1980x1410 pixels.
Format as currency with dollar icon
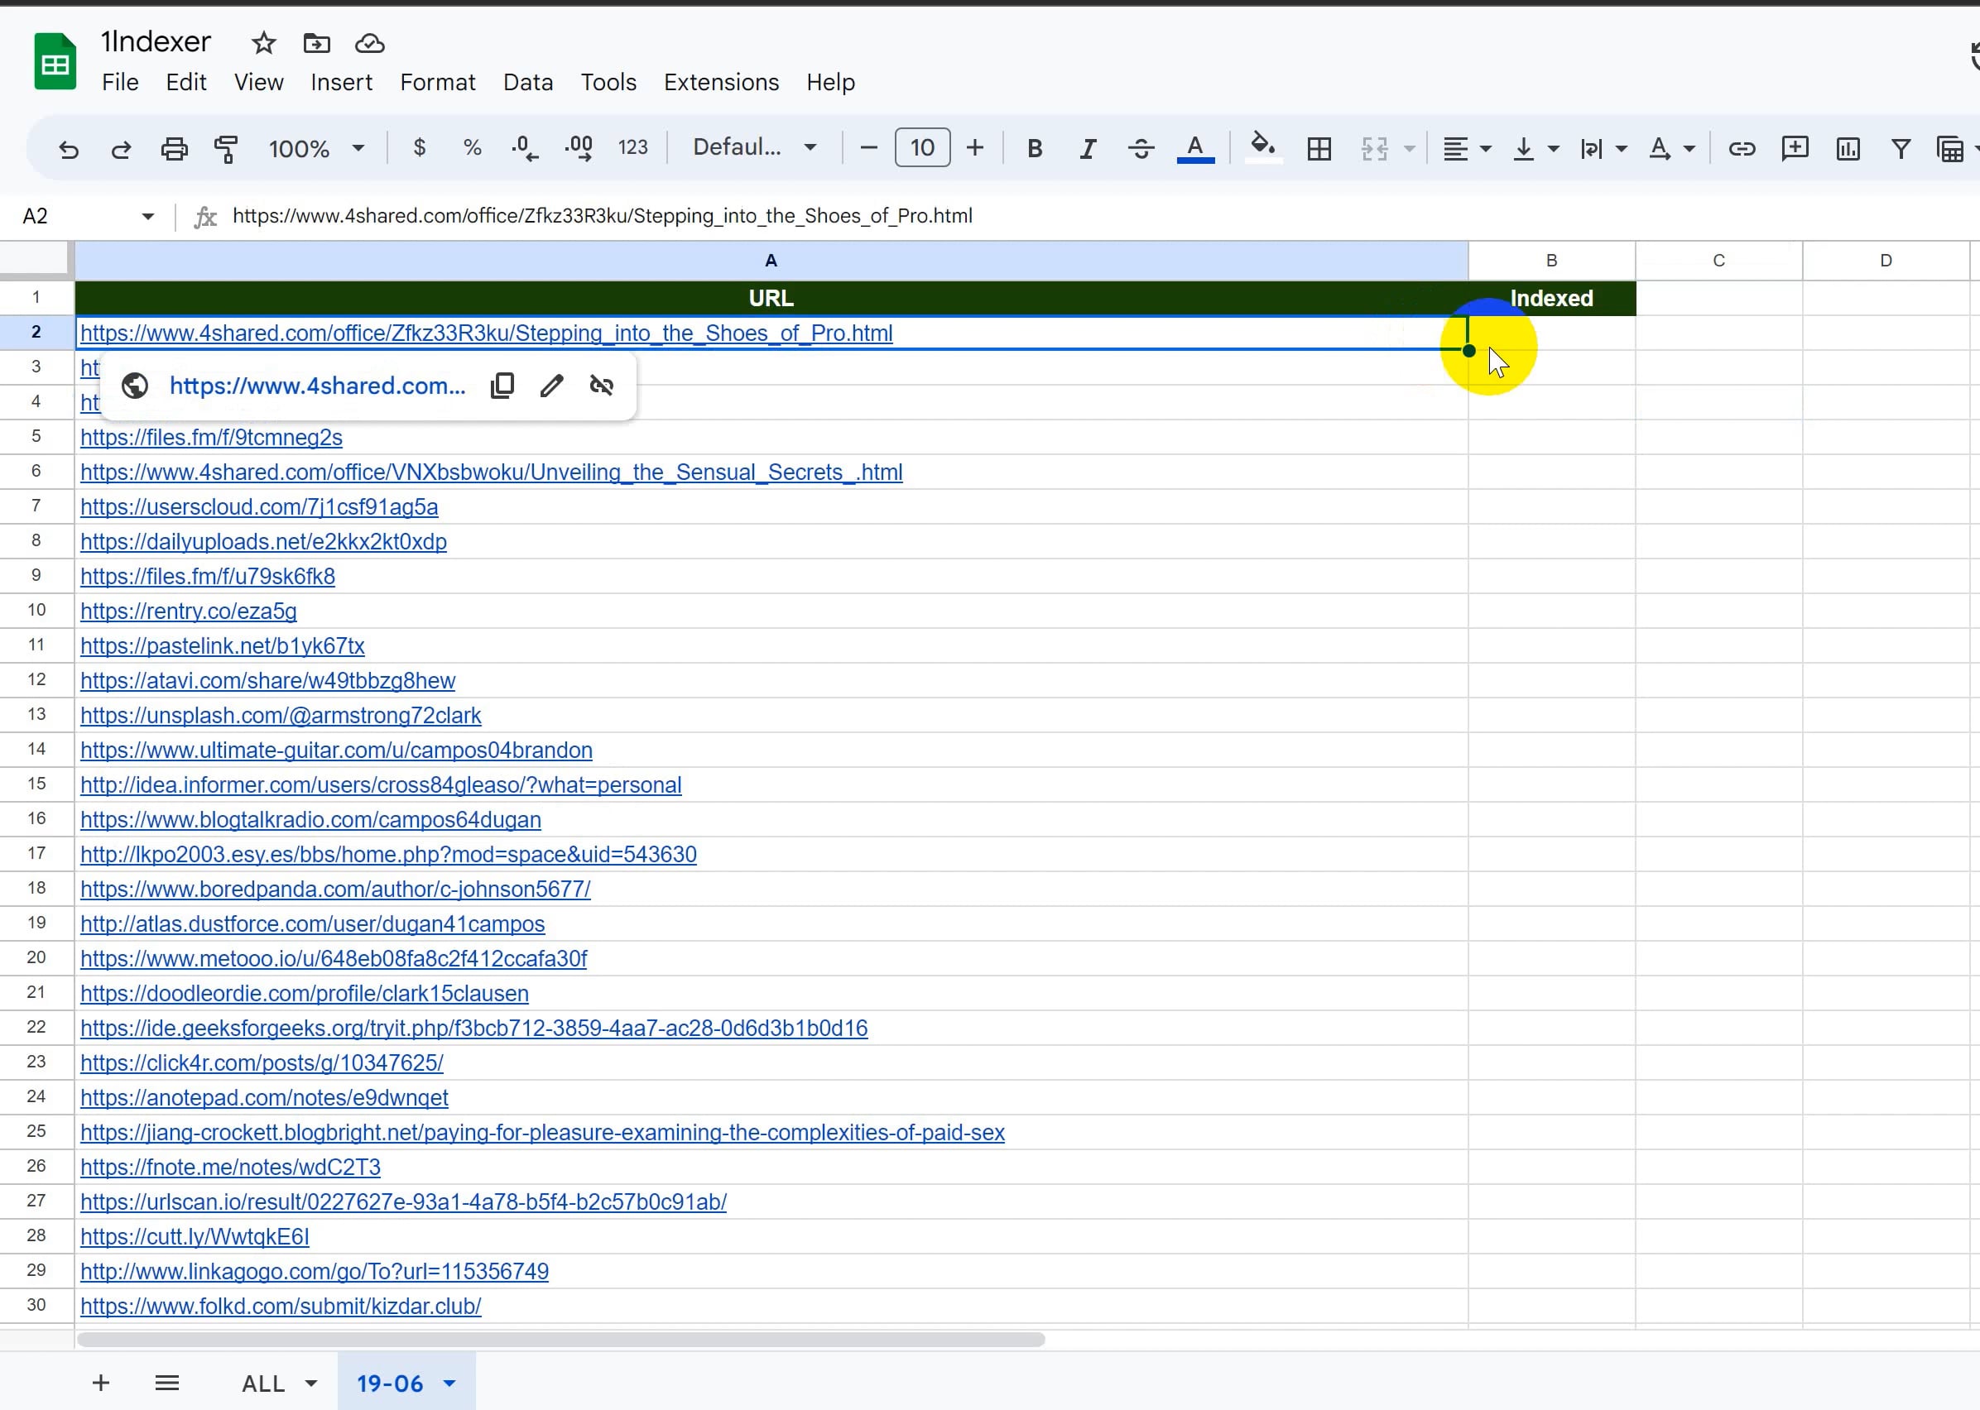420,148
